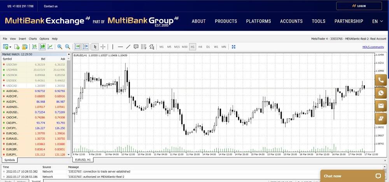Click the chart profiles icon with green plus
389x182 pixels.
click(17, 47)
